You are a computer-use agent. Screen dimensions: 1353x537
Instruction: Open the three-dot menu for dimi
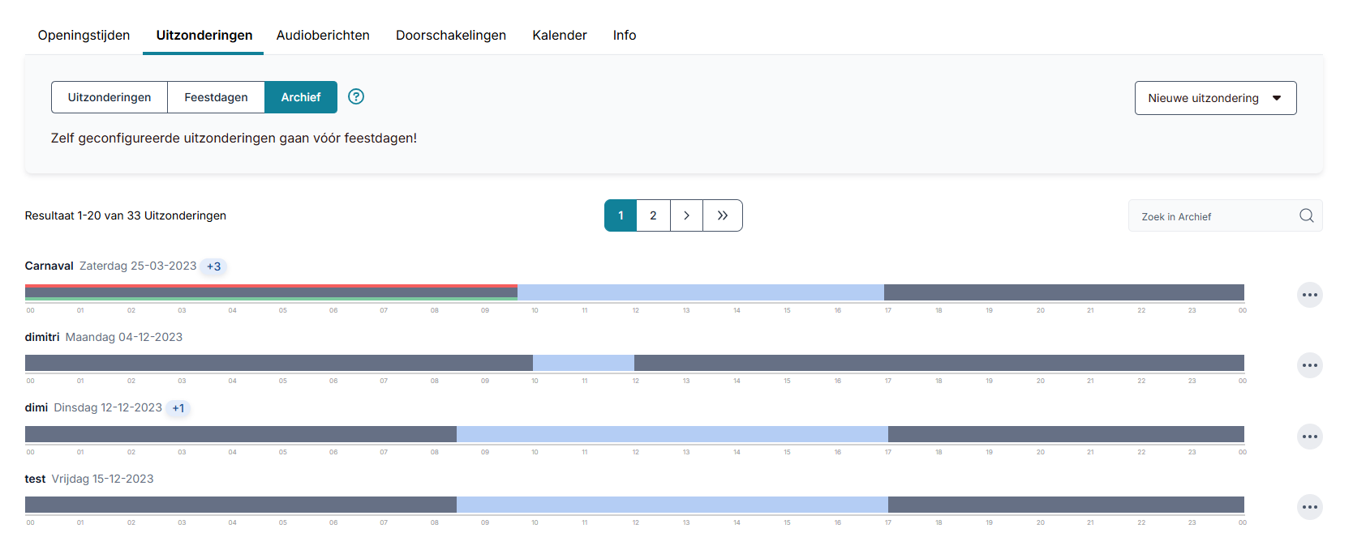pos(1310,437)
